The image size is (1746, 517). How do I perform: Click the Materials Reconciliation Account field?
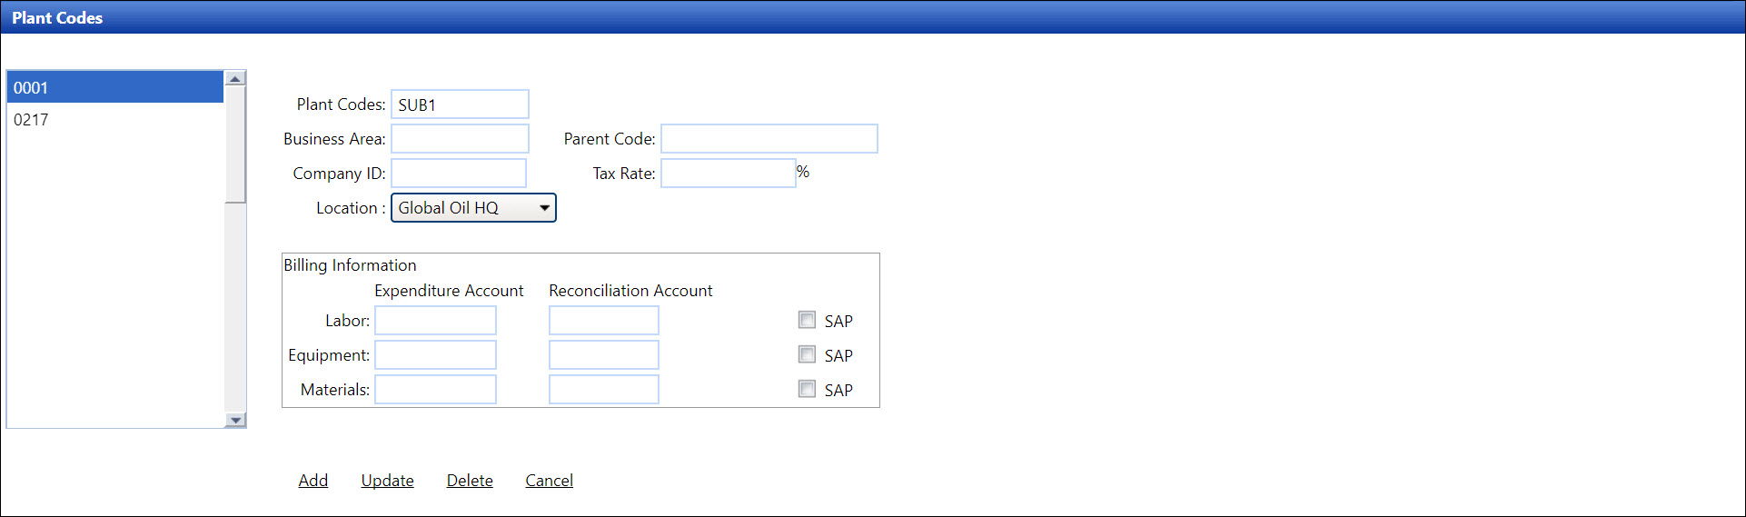tap(603, 390)
